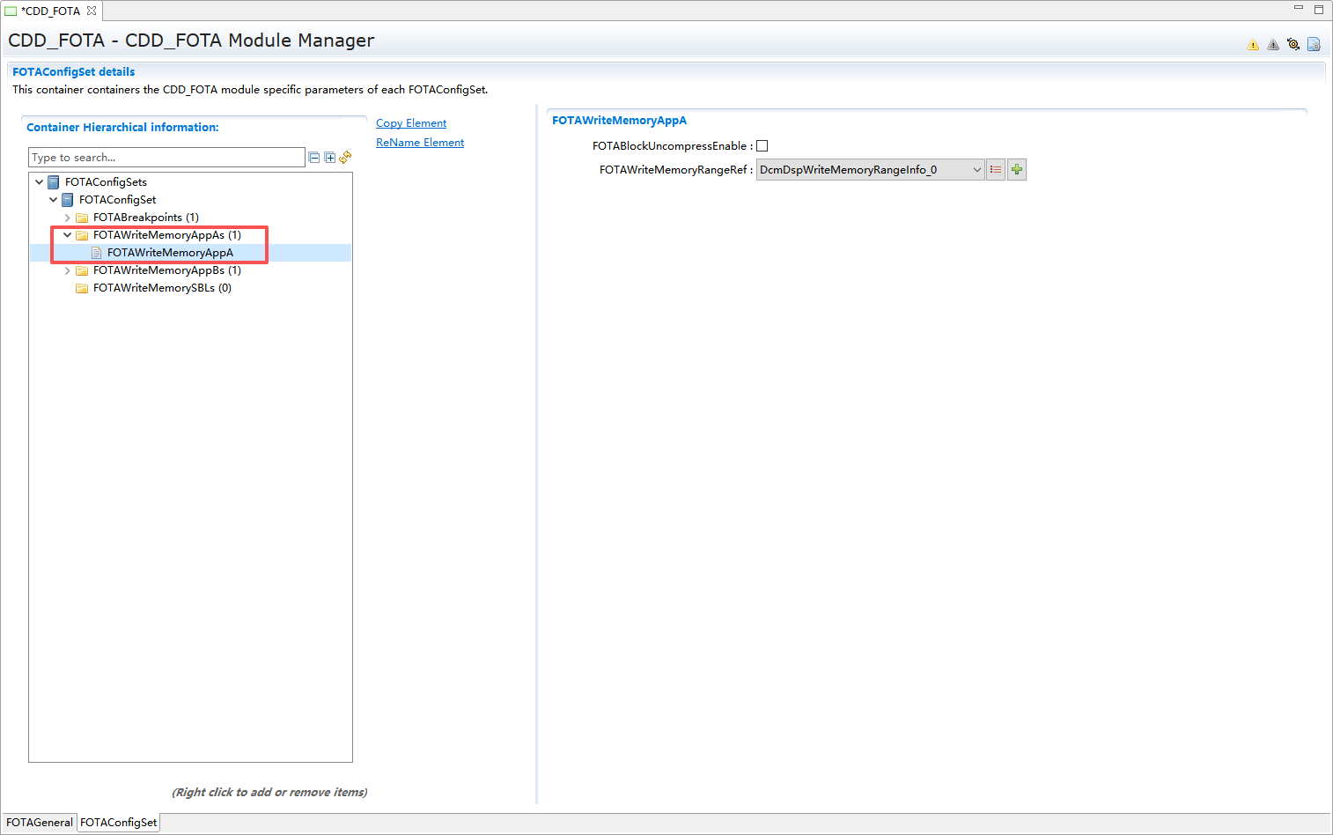Screen dimensions: 1333x835
Task: Click the FOTAWriteMemoryAppA document icon
Action: coord(97,253)
